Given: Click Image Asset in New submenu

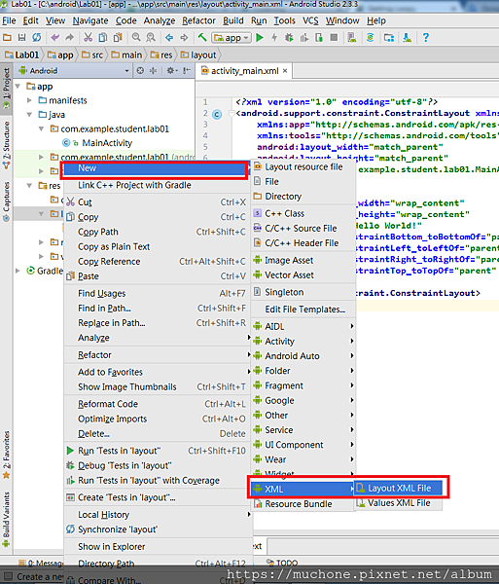Looking at the screenshot, I should click(x=303, y=260).
